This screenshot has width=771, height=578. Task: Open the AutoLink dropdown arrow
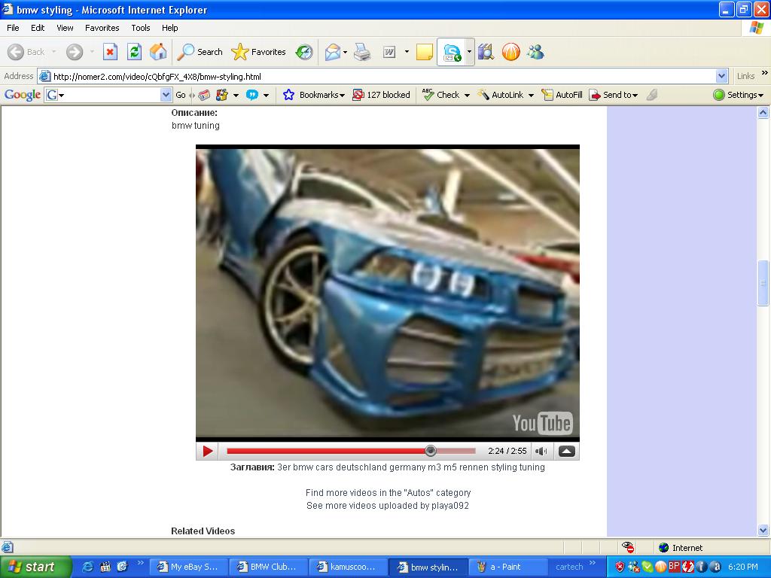click(531, 96)
